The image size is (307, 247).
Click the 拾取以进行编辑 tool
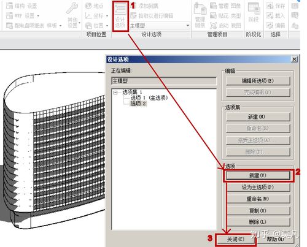coord(152,15)
